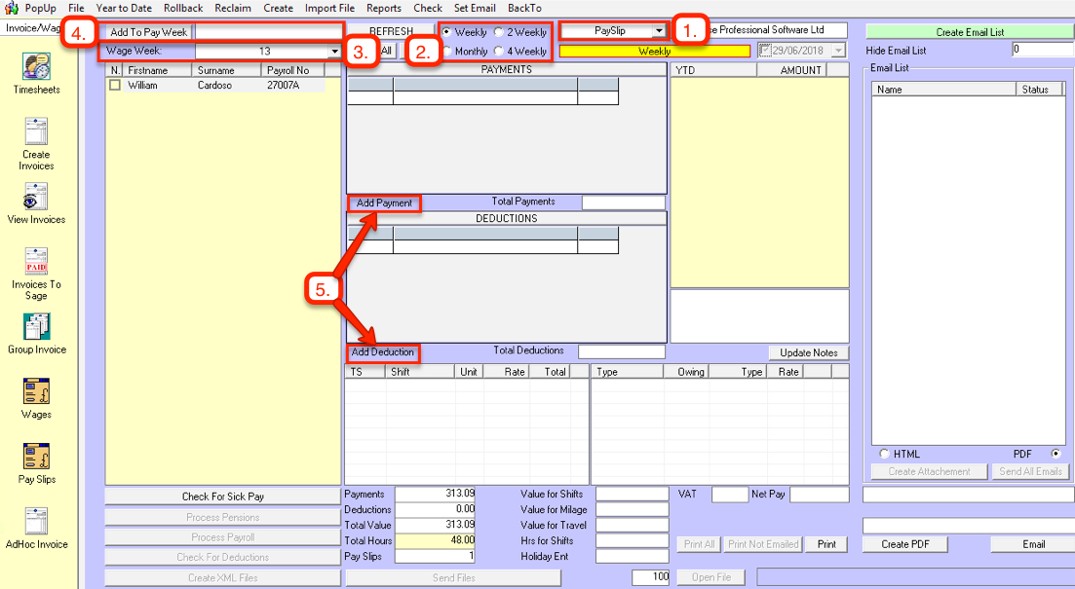Choose the HTML email format option
This screenshot has height=589, width=1075.
click(884, 454)
